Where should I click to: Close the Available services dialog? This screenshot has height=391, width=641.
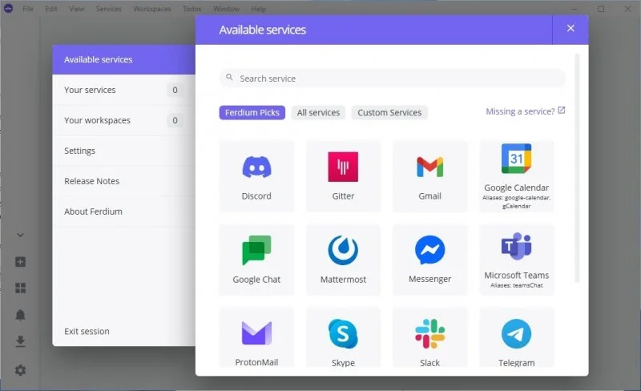570,28
